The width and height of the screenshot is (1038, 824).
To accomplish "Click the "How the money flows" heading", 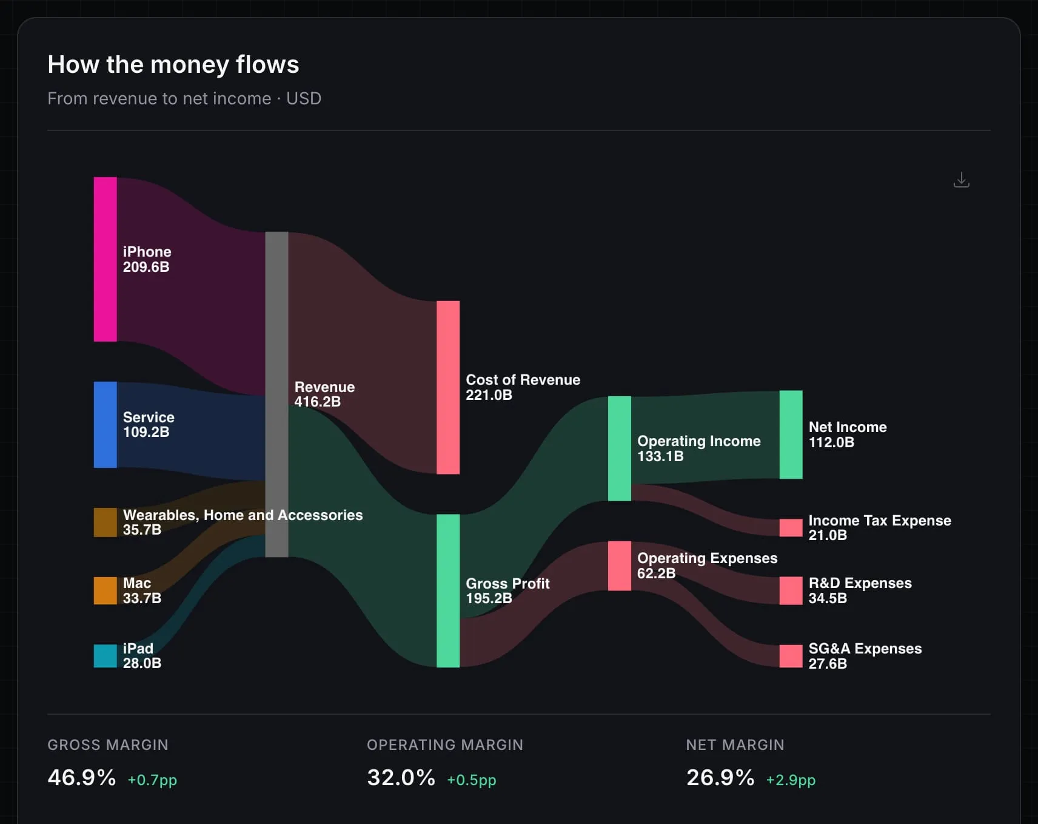I will [173, 64].
